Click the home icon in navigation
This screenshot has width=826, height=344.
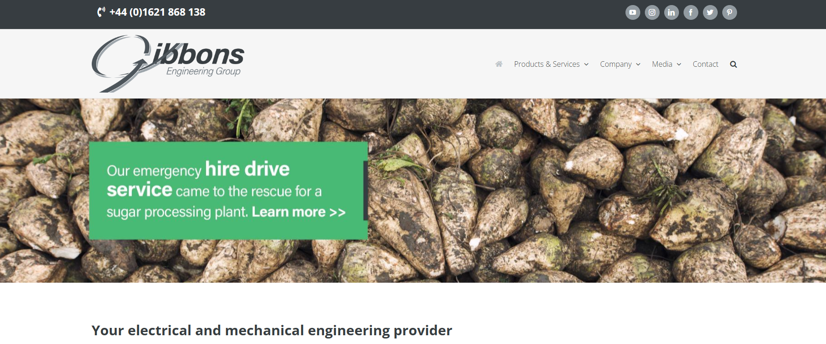pos(499,64)
